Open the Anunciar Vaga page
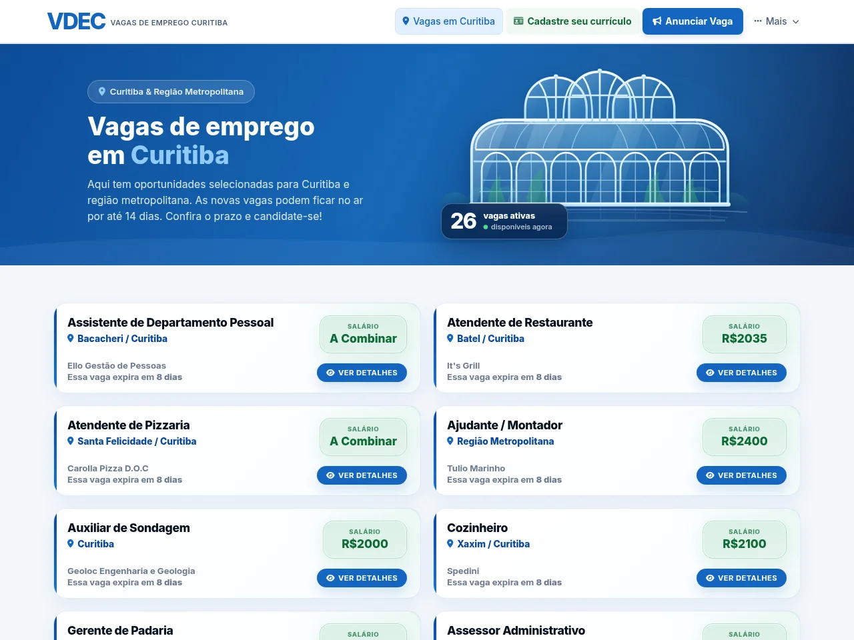Image resolution: width=854 pixels, height=640 pixels. 693,21
